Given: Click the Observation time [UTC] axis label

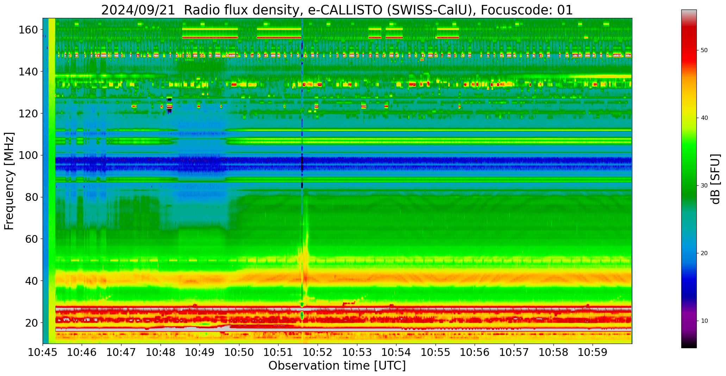Looking at the screenshot, I should [x=337, y=366].
